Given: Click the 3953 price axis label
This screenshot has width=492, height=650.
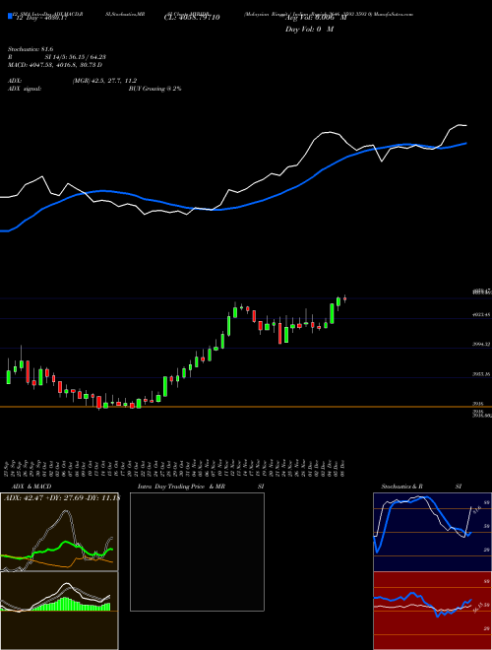Looking at the screenshot, I should tap(482, 374).
